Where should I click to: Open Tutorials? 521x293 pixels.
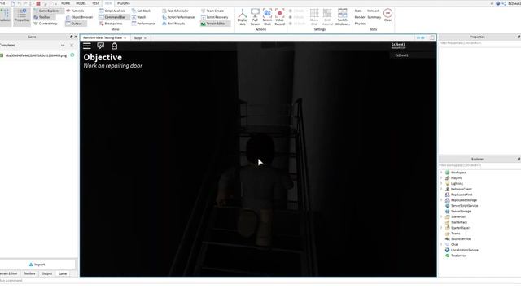(x=75, y=11)
